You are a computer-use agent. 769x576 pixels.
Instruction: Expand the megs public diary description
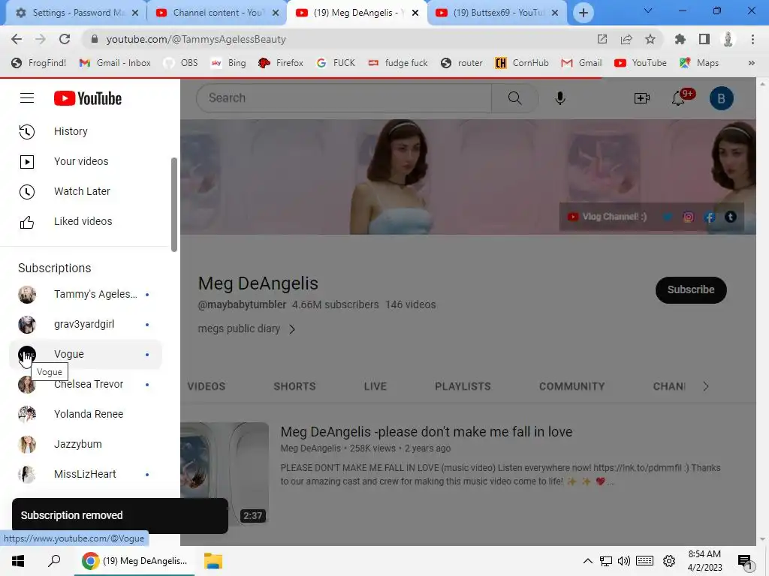[246, 328]
